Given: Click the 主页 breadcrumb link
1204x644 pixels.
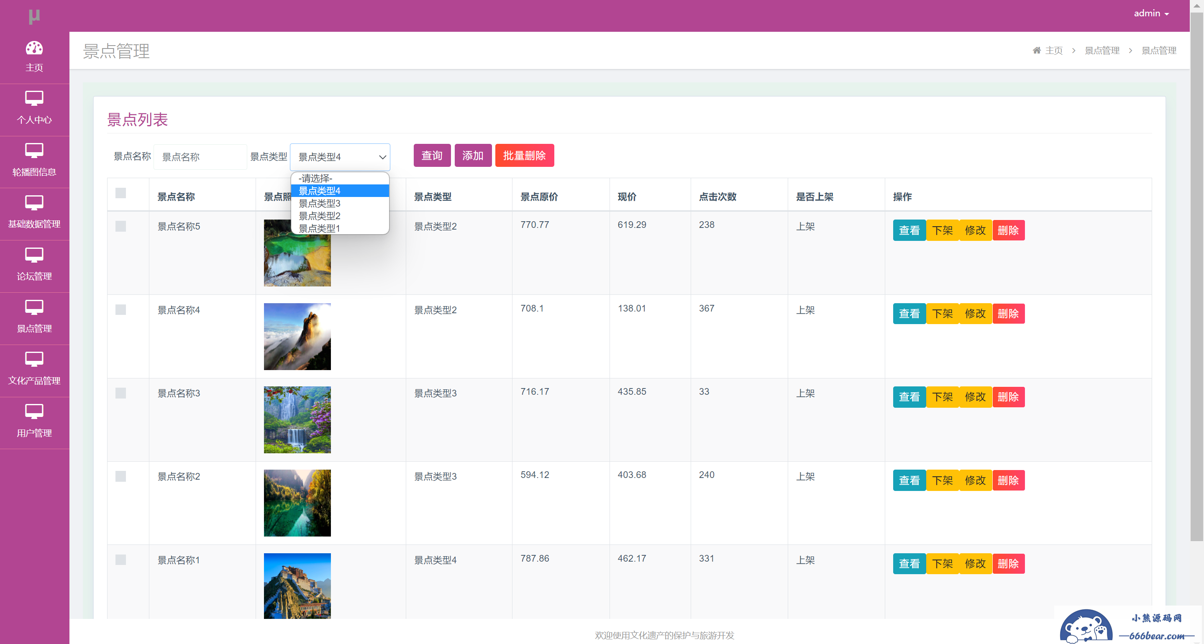Looking at the screenshot, I should (1053, 51).
